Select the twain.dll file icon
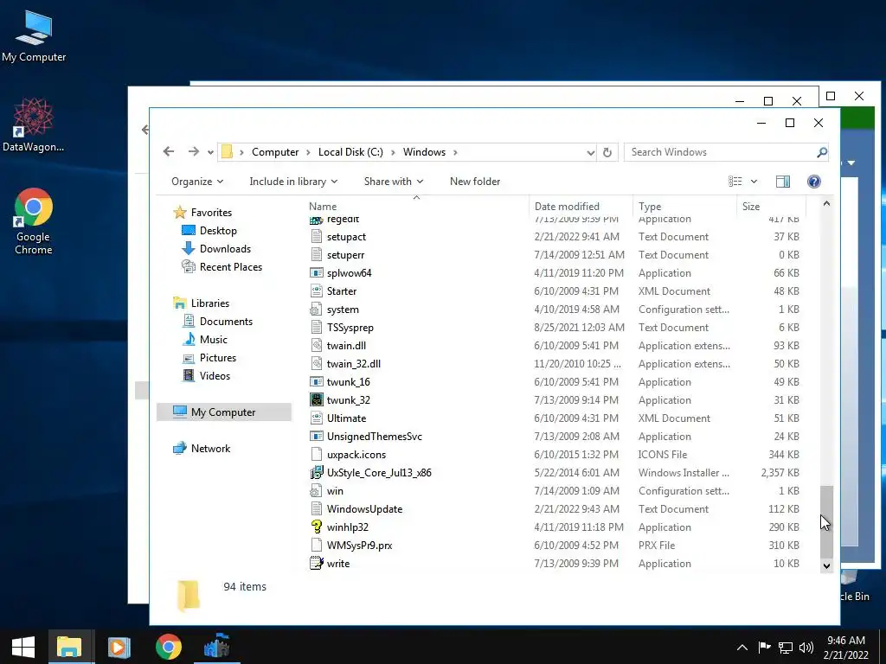The width and height of the screenshot is (886, 664). [317, 346]
